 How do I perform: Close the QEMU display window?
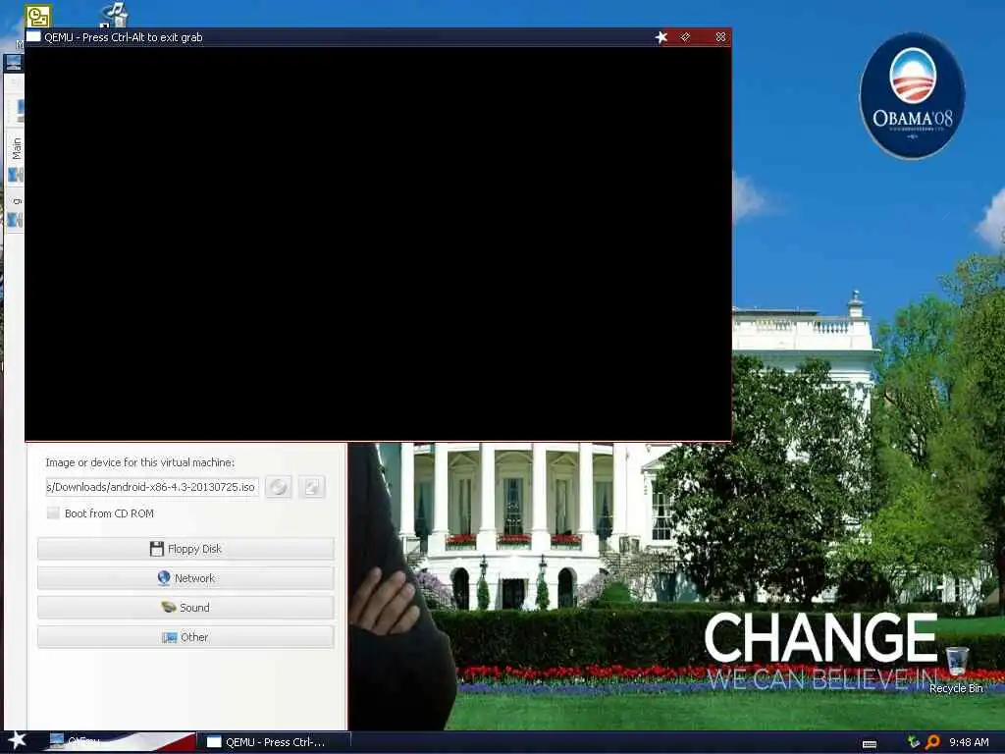click(720, 37)
